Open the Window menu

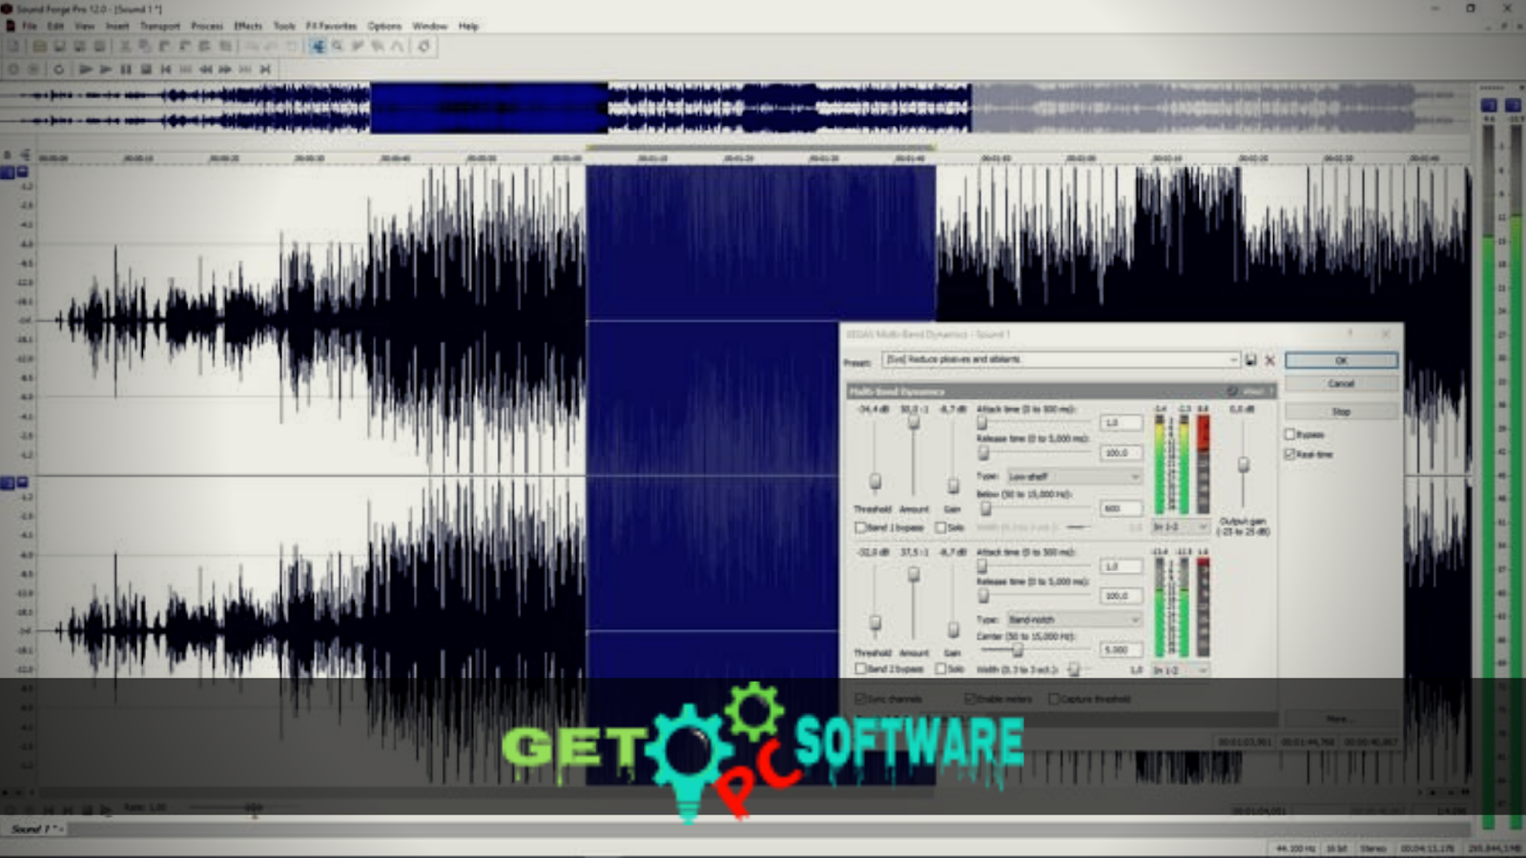click(x=429, y=26)
